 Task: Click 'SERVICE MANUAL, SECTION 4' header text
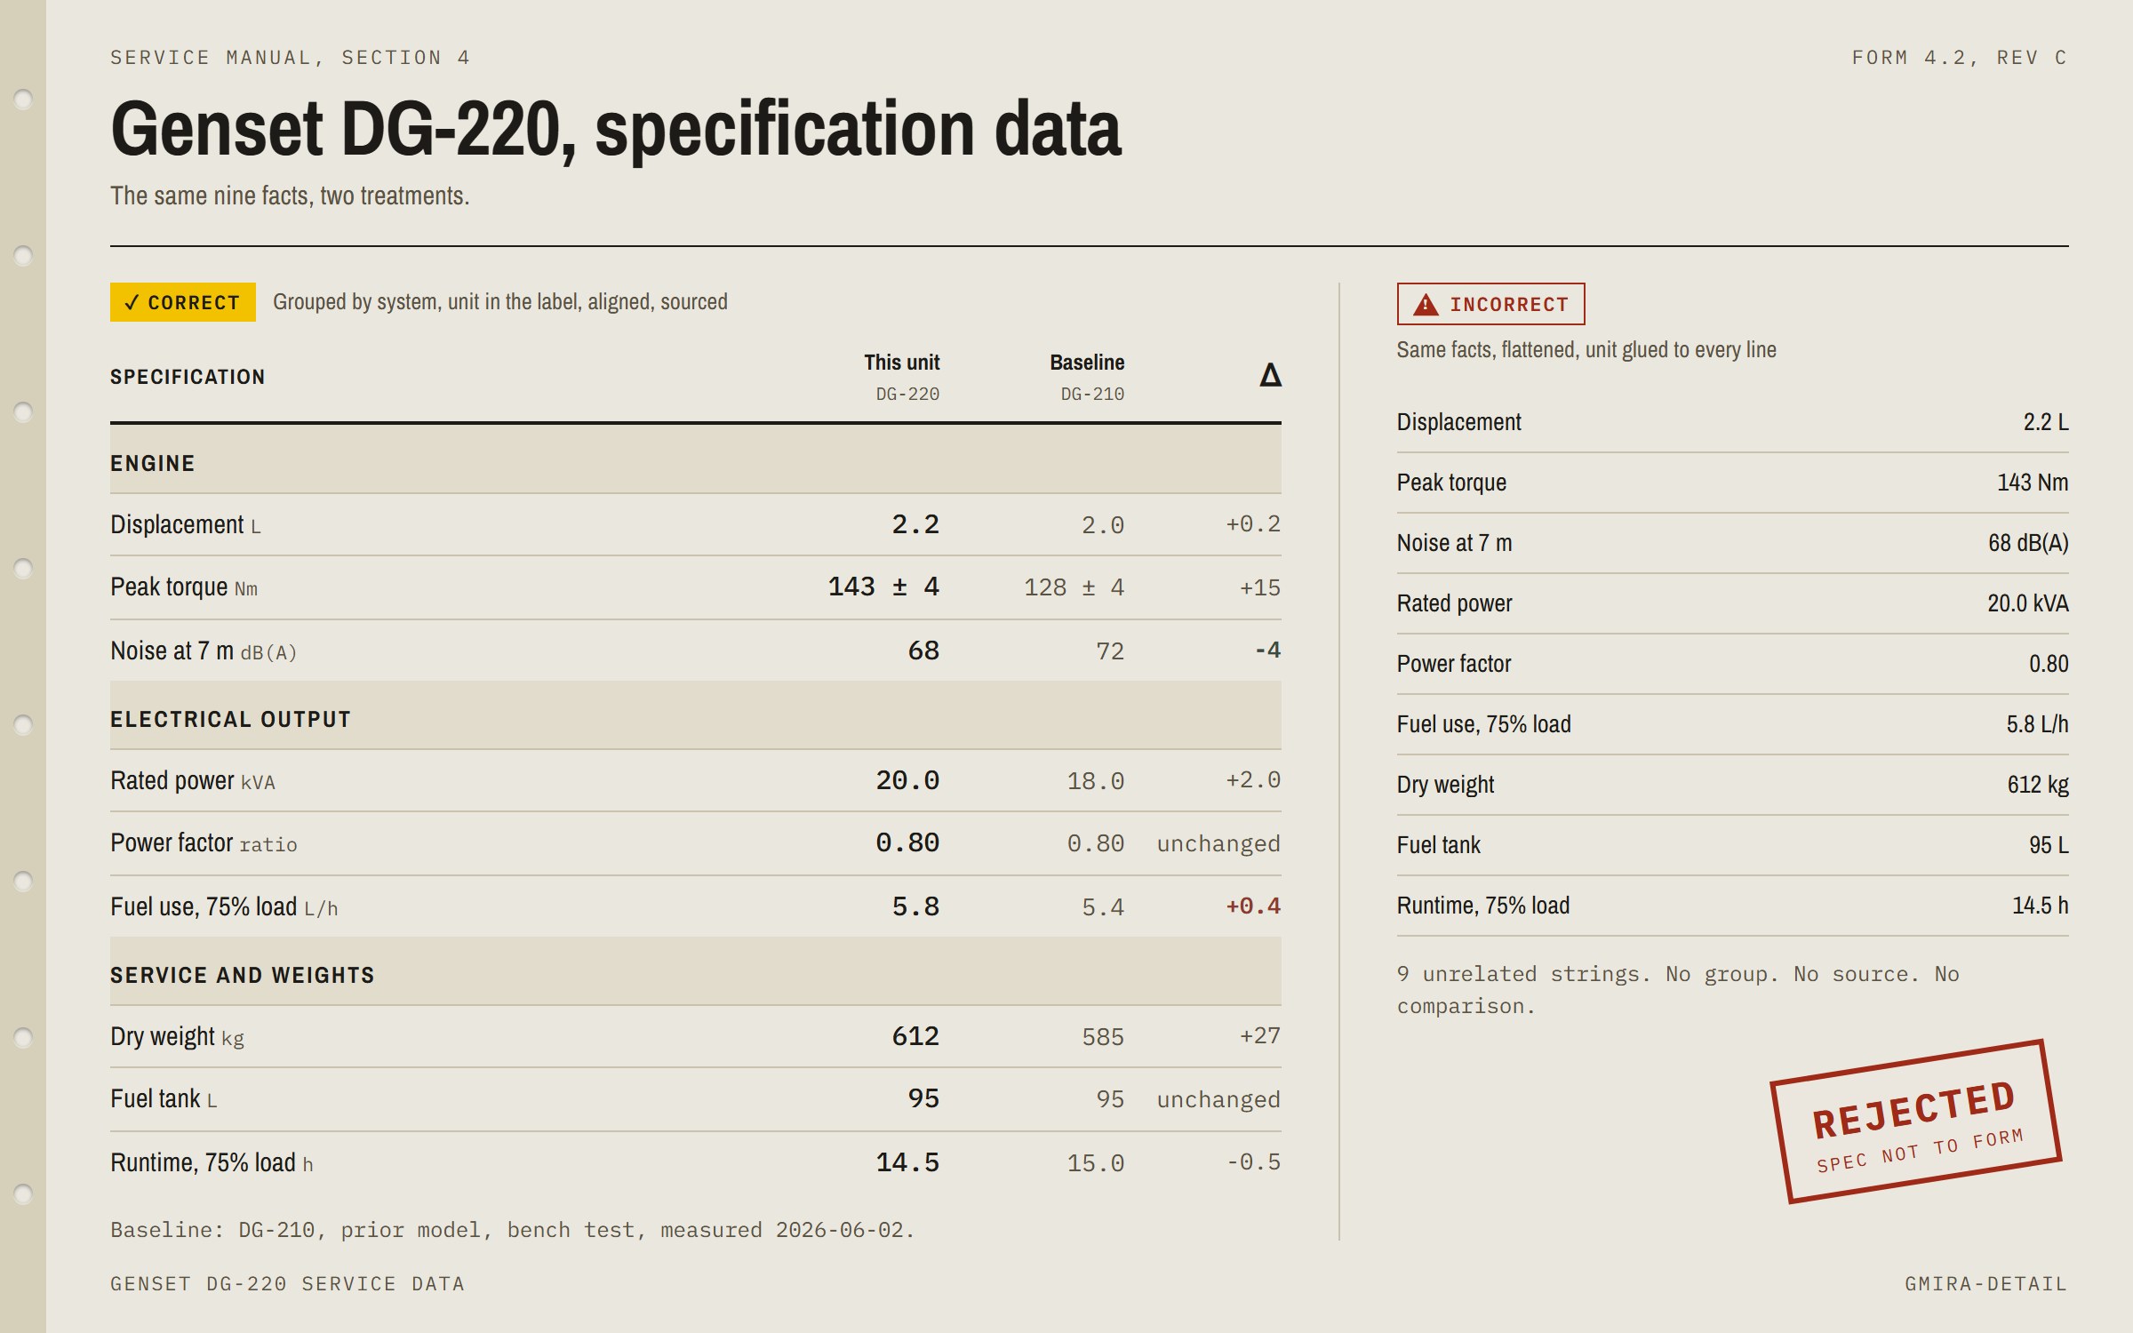(x=290, y=58)
